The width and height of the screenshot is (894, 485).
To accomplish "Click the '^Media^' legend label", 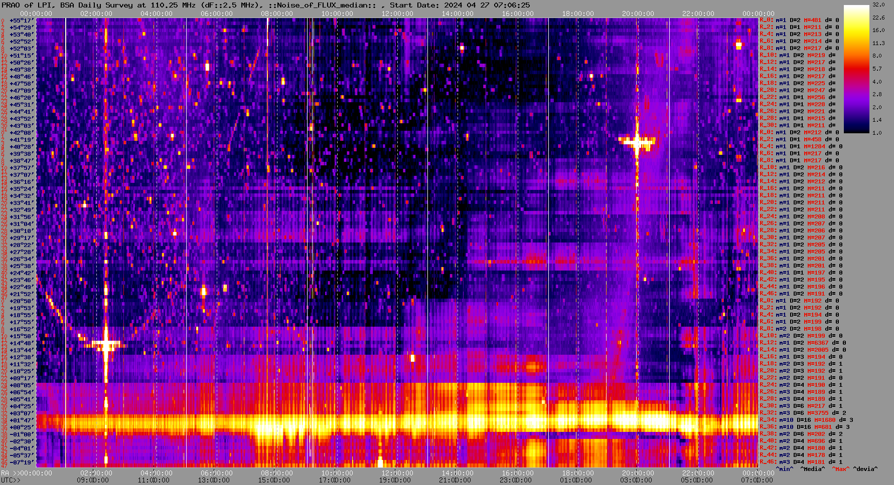I will pyautogui.click(x=812, y=469).
